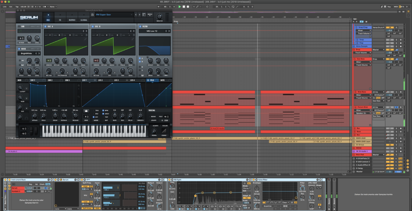Toggle the NOISE oscillator switch
Viewport: 412px width, 211px height.
[x=19, y=49]
